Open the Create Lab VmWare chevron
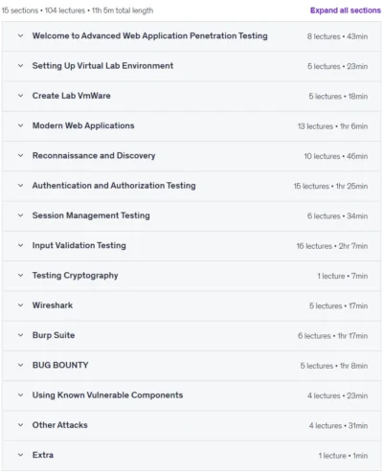This screenshot has height=473, width=383. point(20,96)
